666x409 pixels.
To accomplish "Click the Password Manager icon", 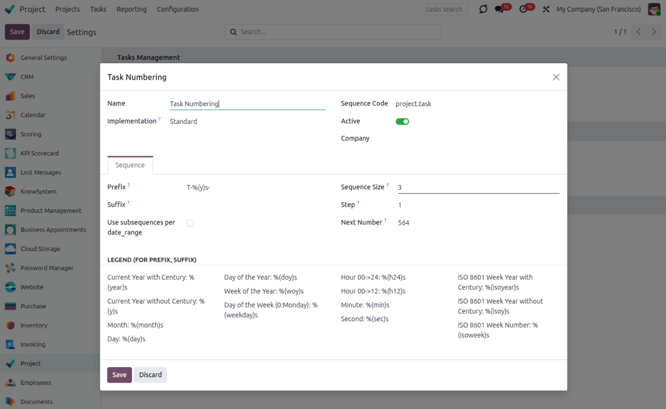I will click(x=10, y=268).
